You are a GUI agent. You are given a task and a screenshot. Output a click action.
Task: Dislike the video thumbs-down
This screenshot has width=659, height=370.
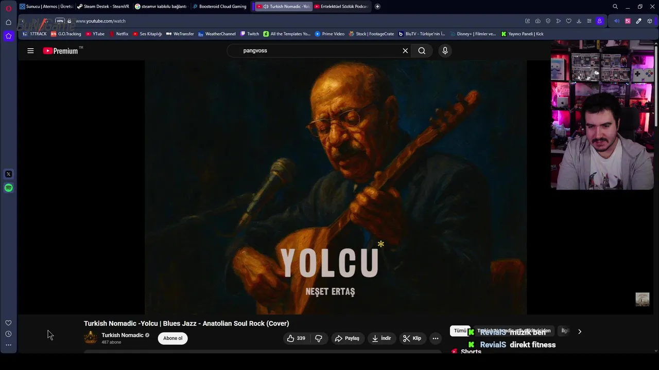point(319,338)
